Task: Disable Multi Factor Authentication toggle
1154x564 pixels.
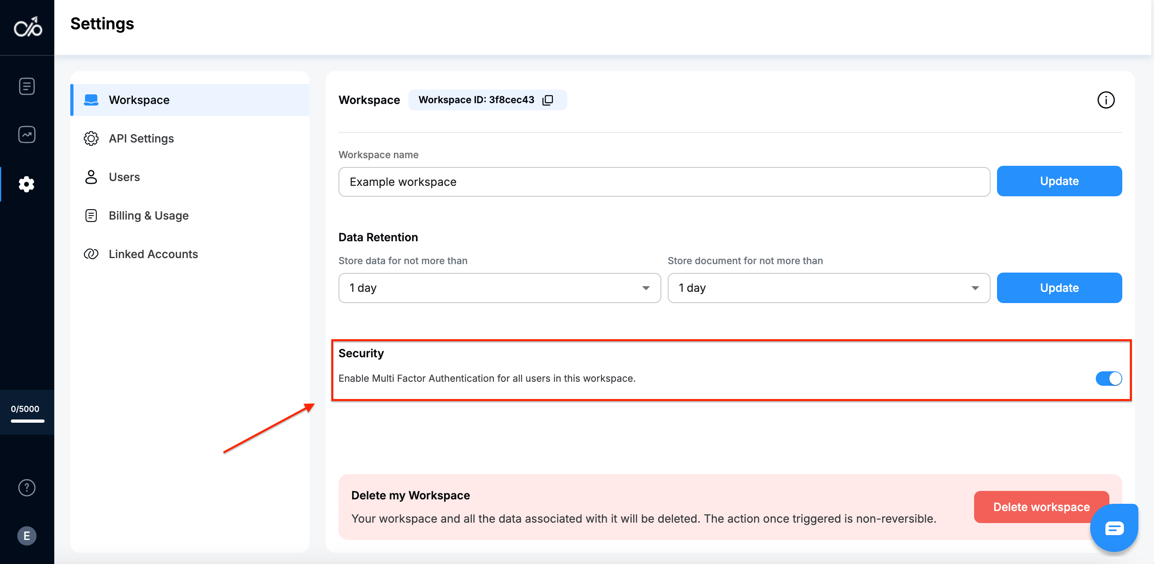Action: point(1108,379)
